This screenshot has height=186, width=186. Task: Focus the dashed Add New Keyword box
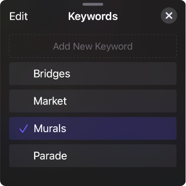coord(93,46)
